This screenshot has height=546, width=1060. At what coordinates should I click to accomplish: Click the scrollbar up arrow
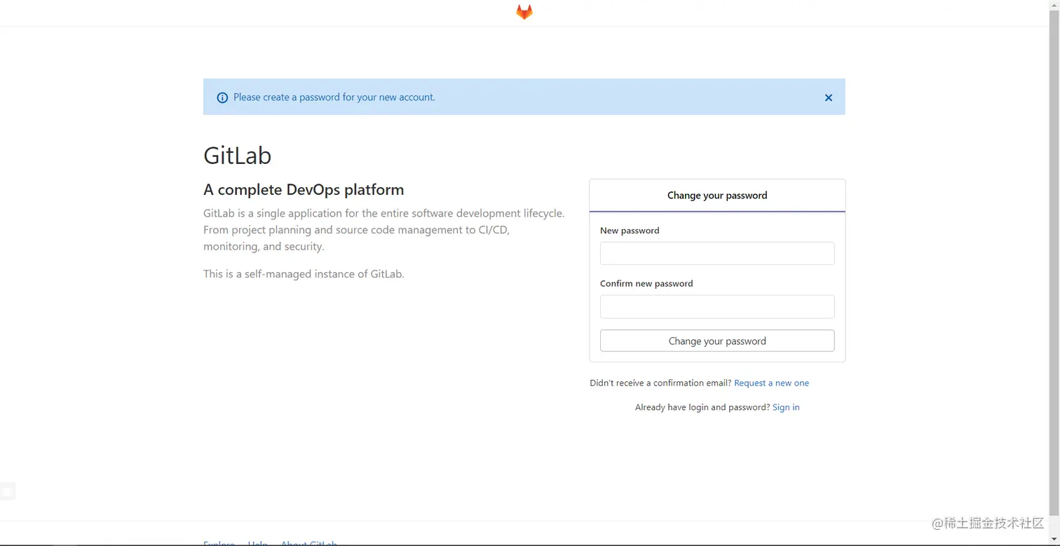click(x=1054, y=6)
